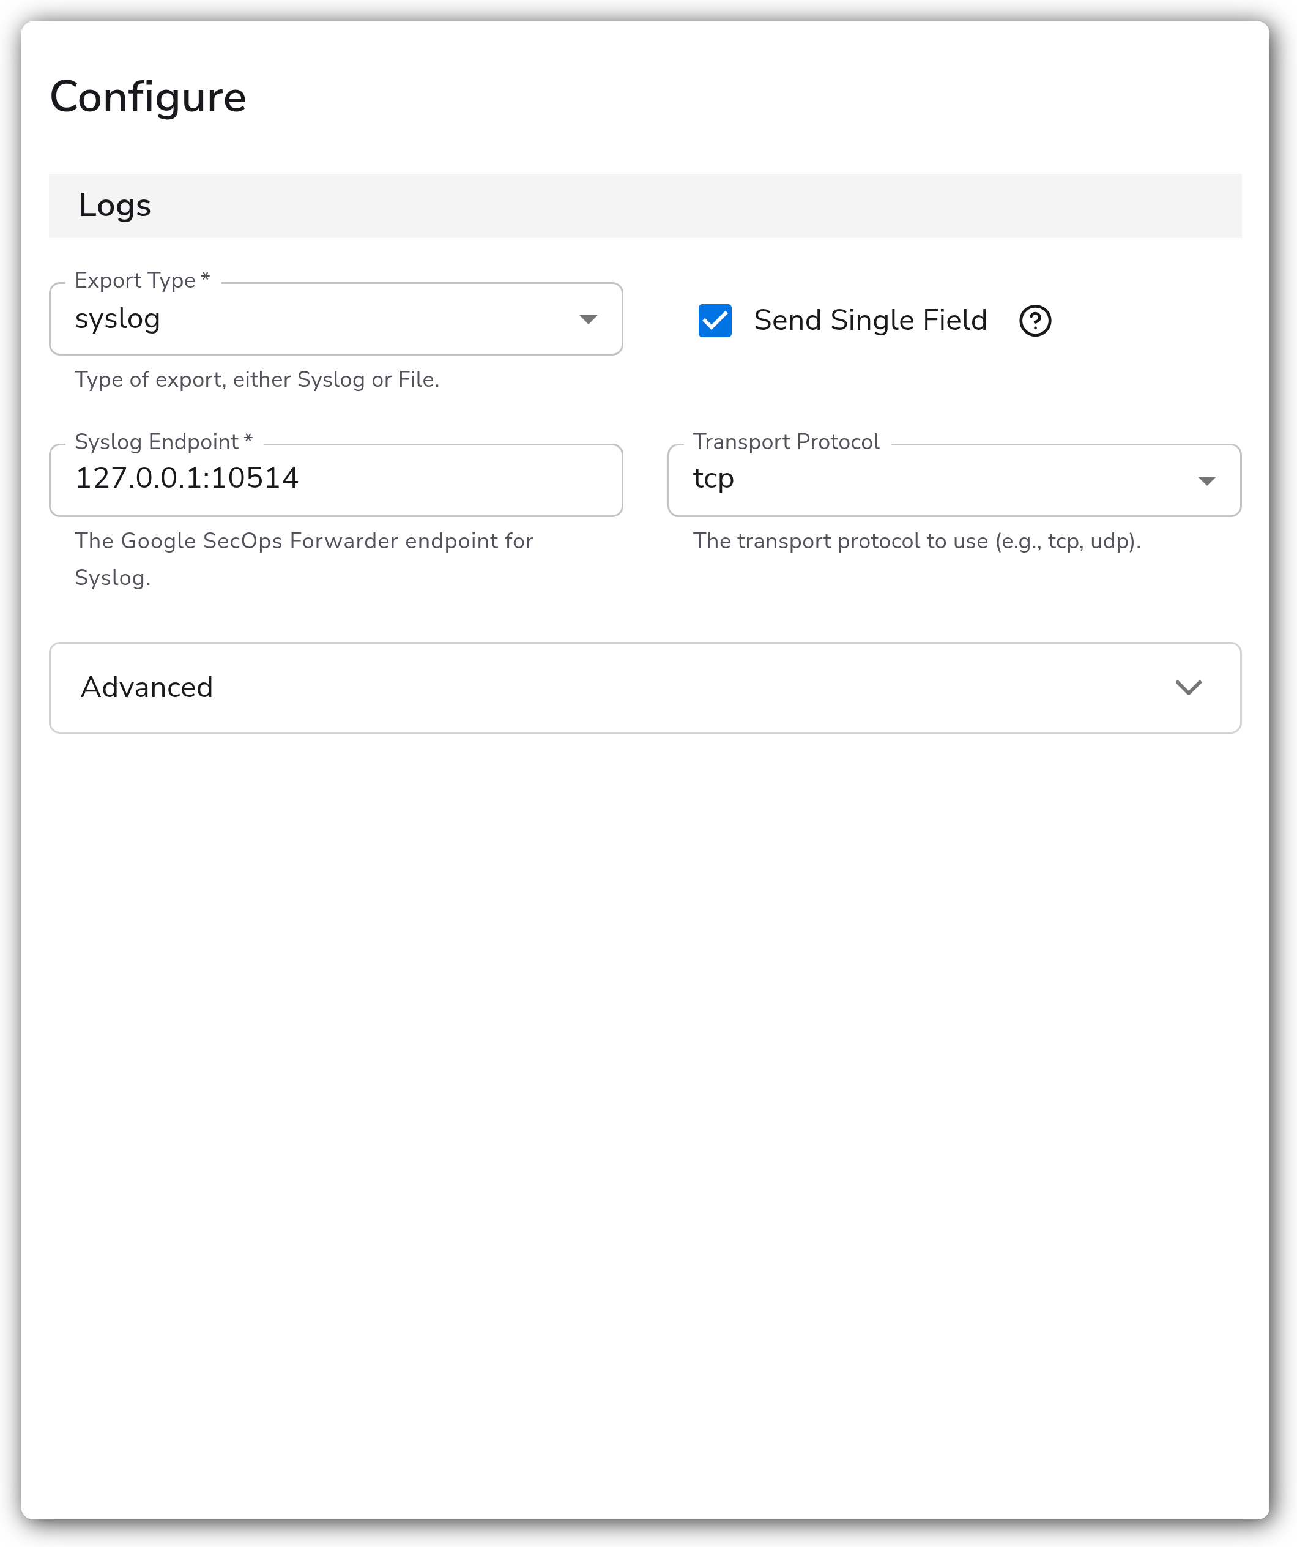Uncheck the Send Single Field checkbox

(715, 321)
